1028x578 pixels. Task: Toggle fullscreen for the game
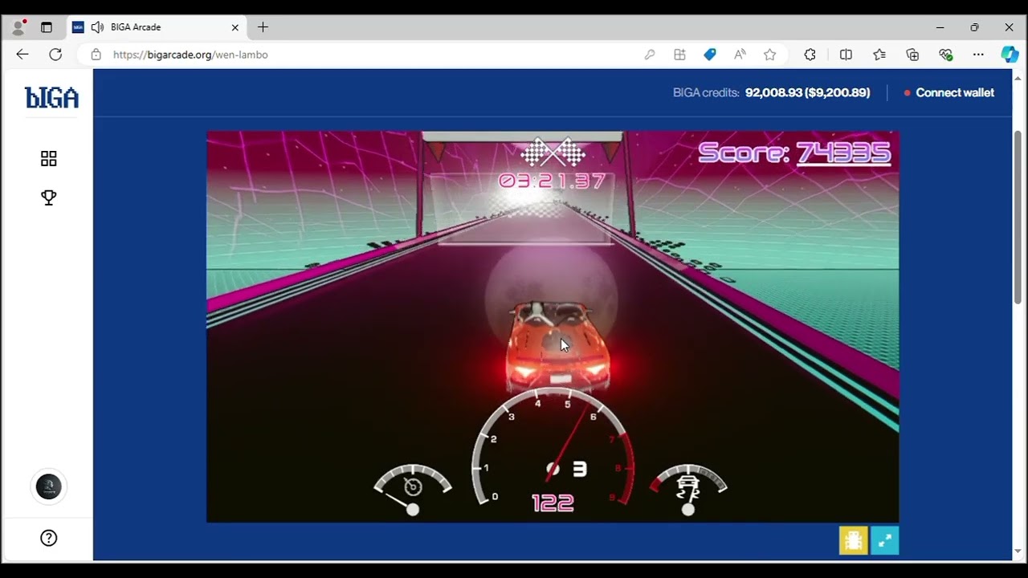coord(884,541)
